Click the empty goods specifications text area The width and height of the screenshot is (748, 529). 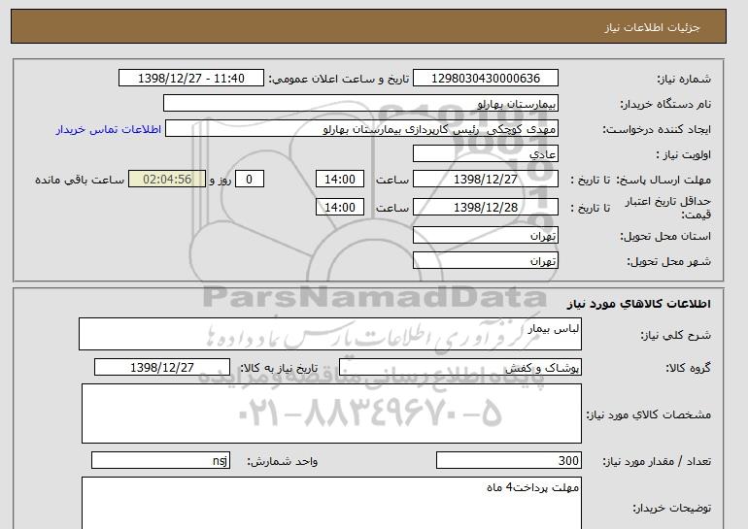331,413
